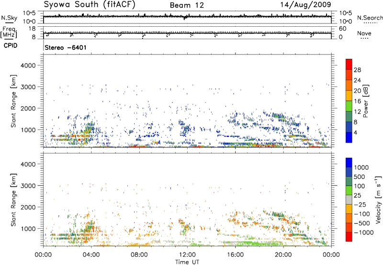Screen dimensions: 383x265
Task: Click the solid line sample under 'N.Sky'
Action: [x=9, y=22]
